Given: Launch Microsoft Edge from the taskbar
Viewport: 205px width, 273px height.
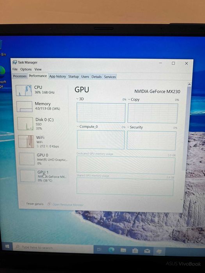Looking at the screenshot, I should 111,250.
